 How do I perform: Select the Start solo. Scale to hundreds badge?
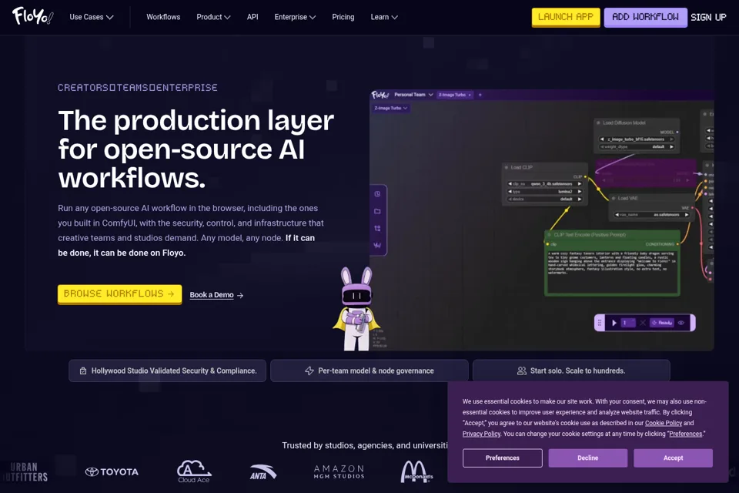[571, 371]
